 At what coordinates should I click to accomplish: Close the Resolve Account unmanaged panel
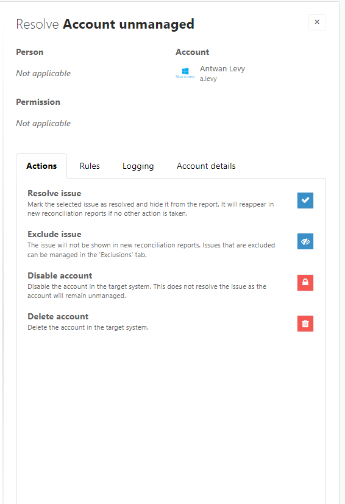point(317,22)
